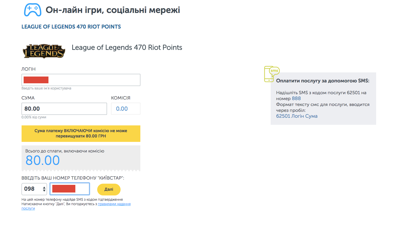This screenshot has width=398, height=229.
Task: Click the СУМА amount field showing 80.00
Action: [64, 109]
